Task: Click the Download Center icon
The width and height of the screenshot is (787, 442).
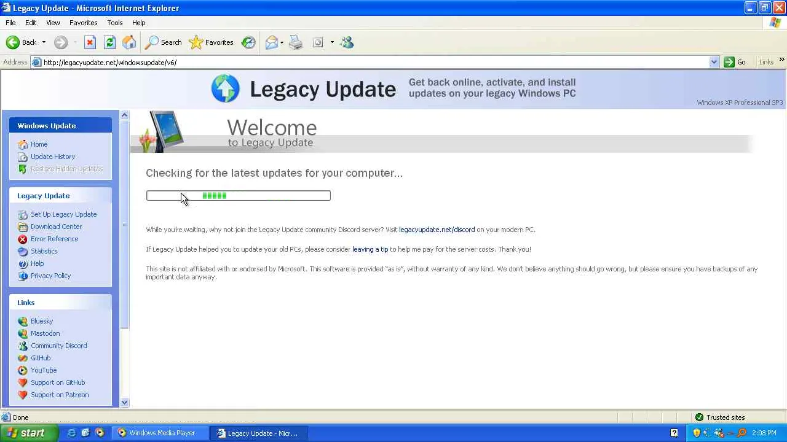Action: (x=23, y=227)
